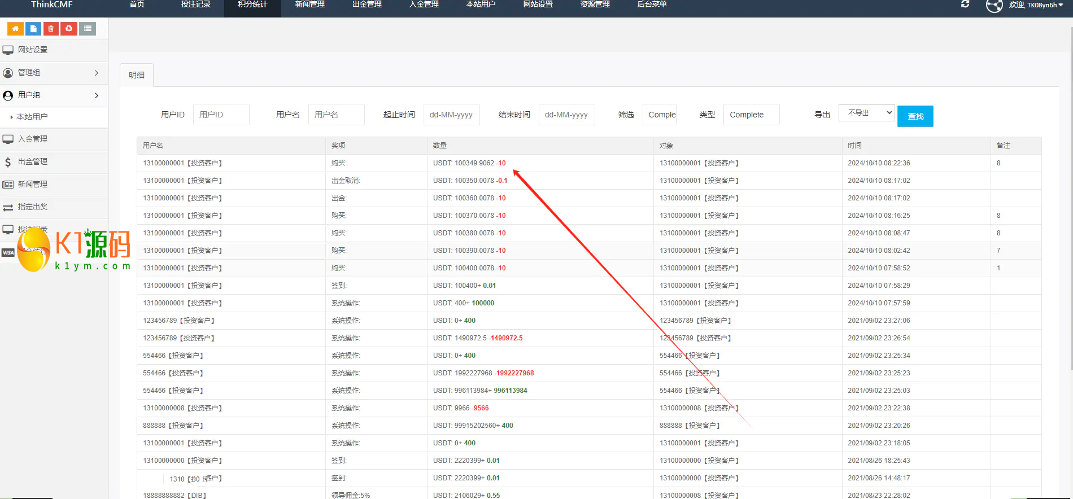Viewport: 1073px width, 499px height.
Task: Click the red recycle shortcut icon
Action: click(69, 28)
